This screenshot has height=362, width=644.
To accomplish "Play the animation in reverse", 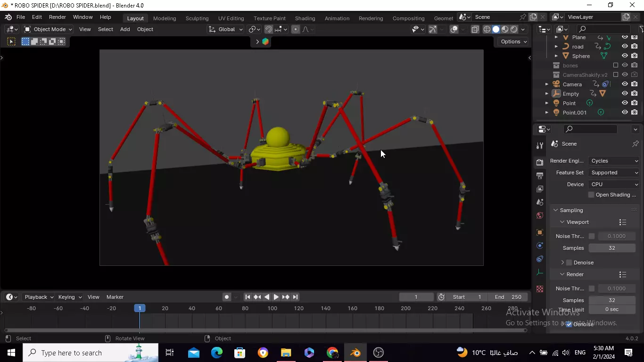I will click(x=267, y=297).
